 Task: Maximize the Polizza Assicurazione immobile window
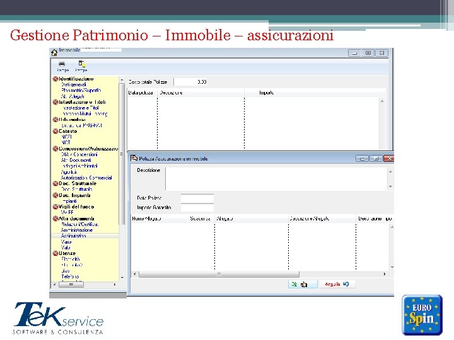(x=376, y=159)
